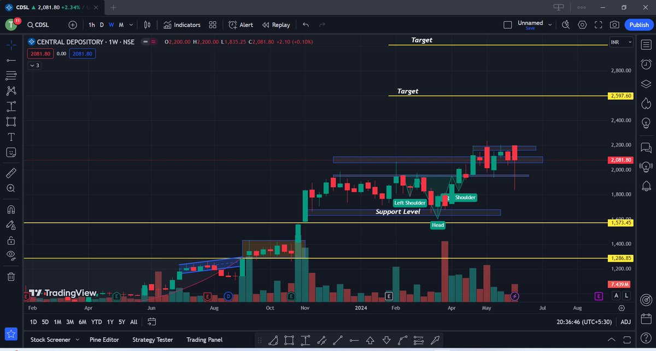656x351 pixels.
Task: Open the notifications bell panel
Action: (x=645, y=186)
